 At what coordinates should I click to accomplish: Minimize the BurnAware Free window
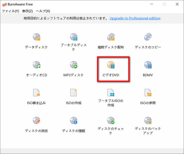click(x=152, y=4)
